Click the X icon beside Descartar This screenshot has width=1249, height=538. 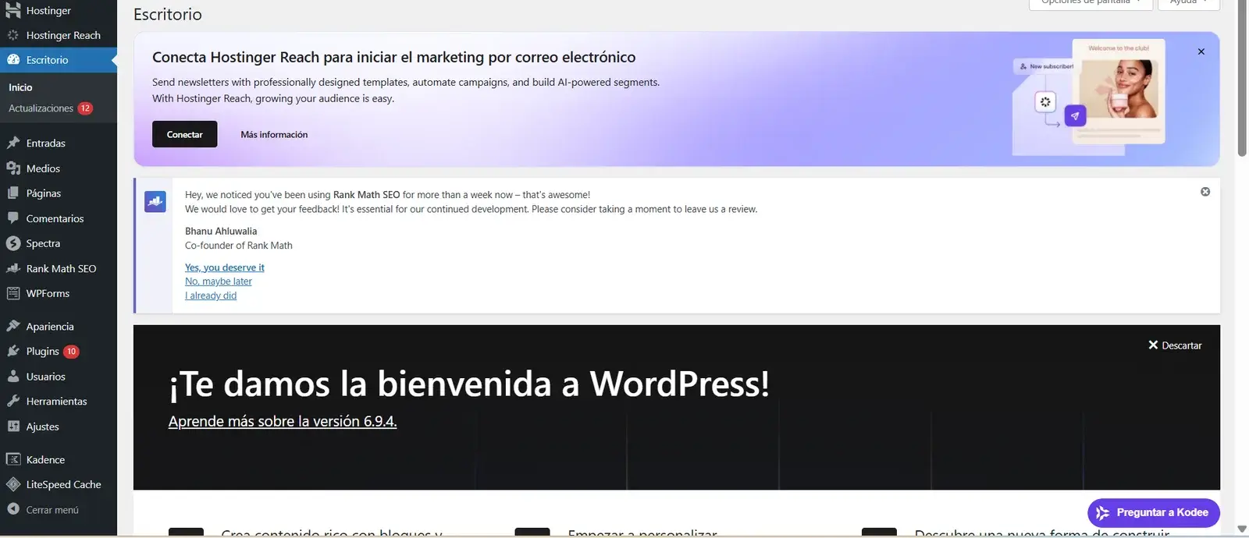pyautogui.click(x=1153, y=345)
